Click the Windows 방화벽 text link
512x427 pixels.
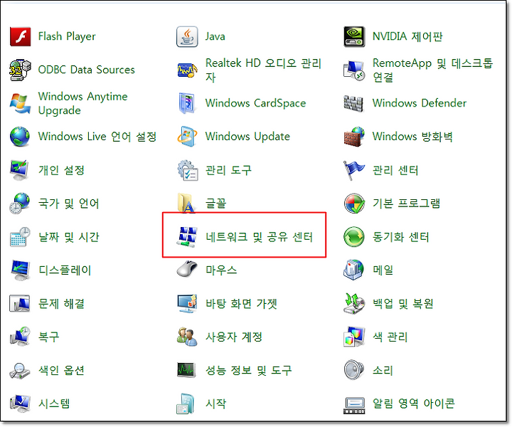pyautogui.click(x=412, y=136)
